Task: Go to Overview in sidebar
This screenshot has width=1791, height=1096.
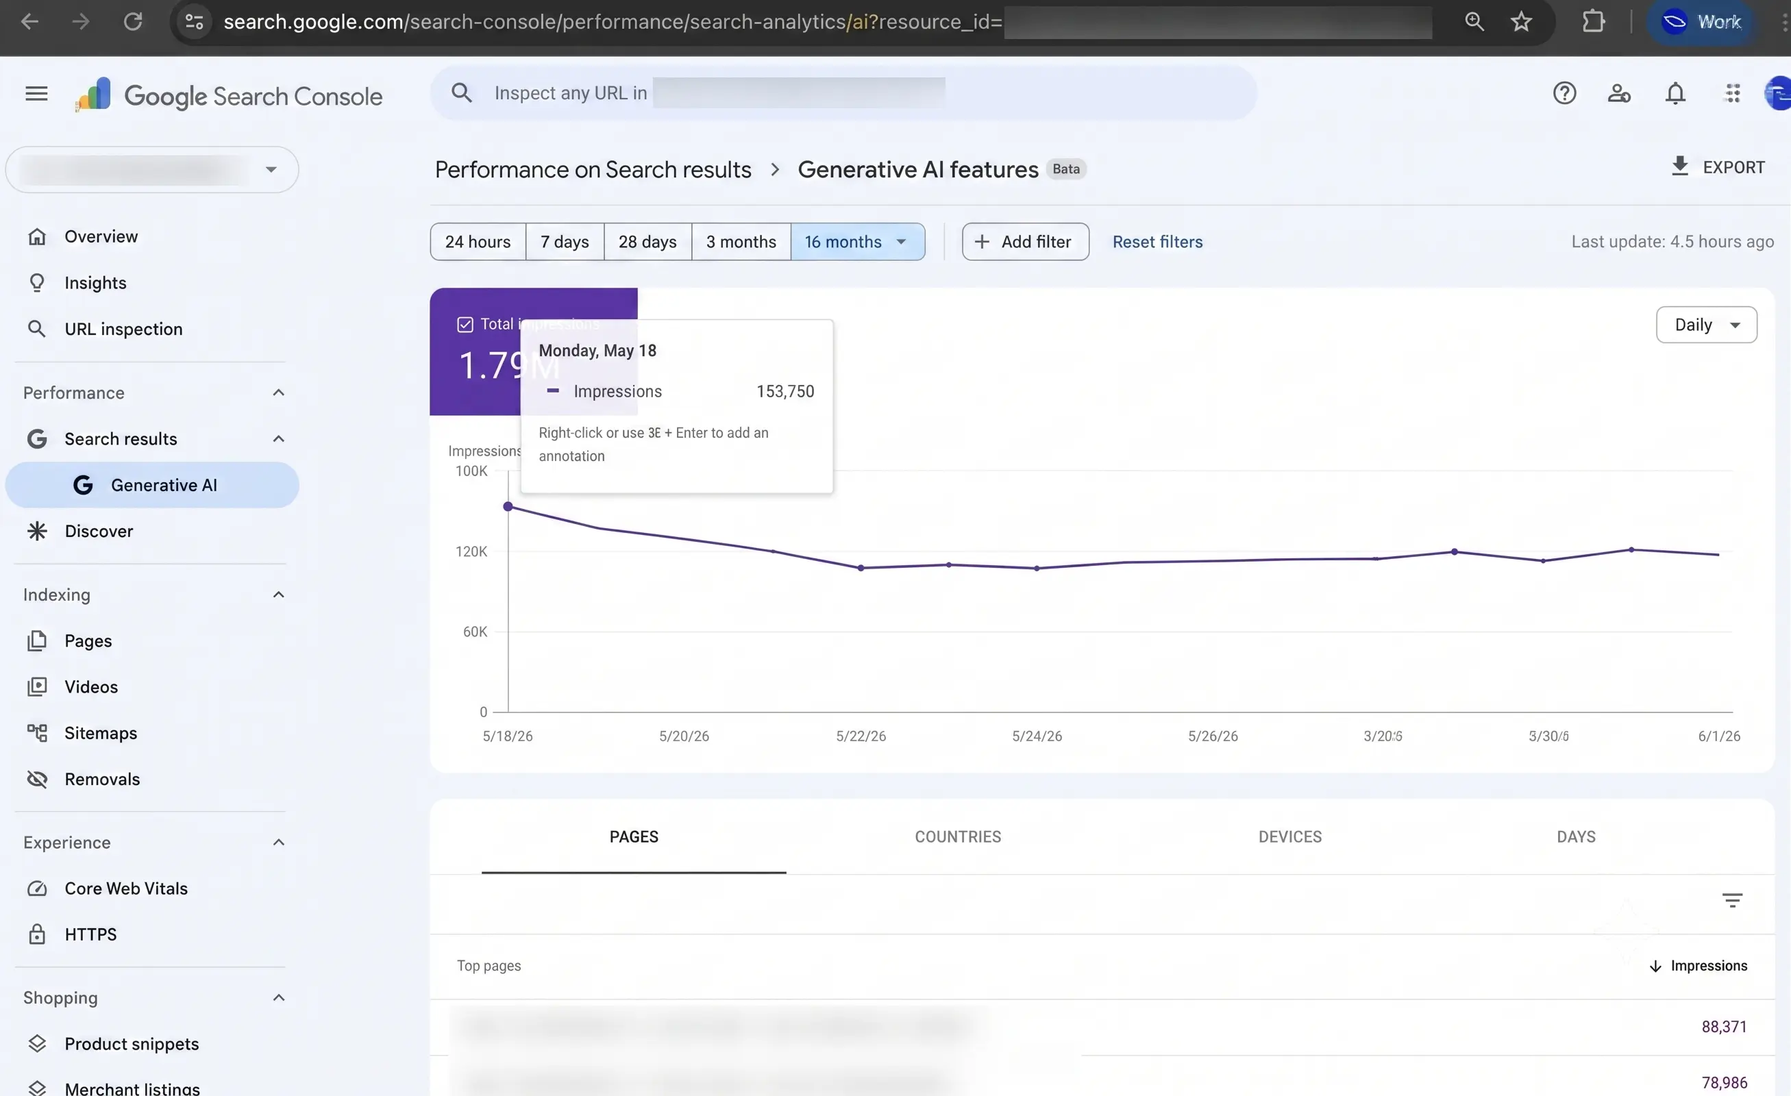Action: coord(100,236)
